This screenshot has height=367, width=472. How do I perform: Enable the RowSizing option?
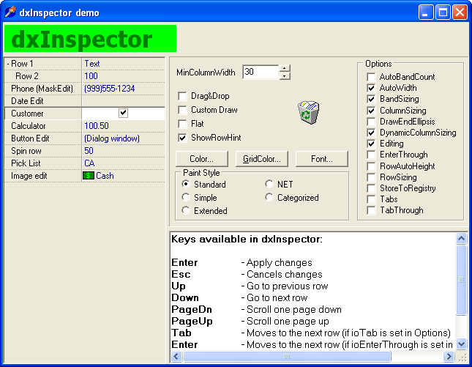(371, 177)
